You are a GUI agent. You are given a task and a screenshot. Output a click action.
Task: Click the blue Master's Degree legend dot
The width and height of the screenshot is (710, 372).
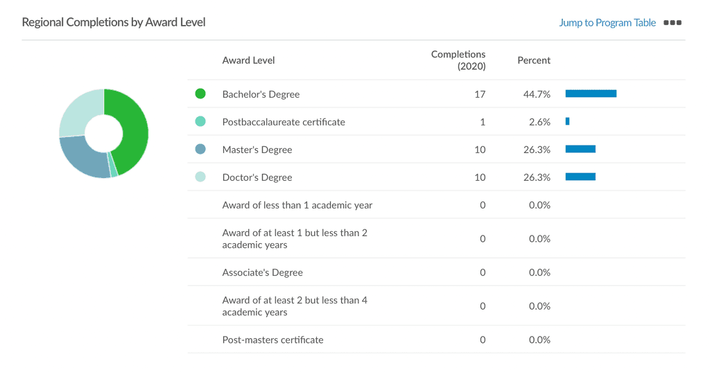point(200,149)
